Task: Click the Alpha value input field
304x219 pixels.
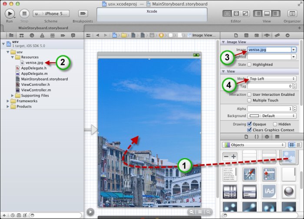Action: pyautogui.click(x=269, y=108)
